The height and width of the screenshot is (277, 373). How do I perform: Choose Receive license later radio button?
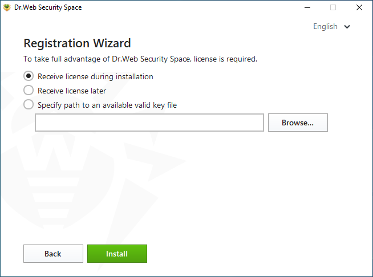click(29, 91)
